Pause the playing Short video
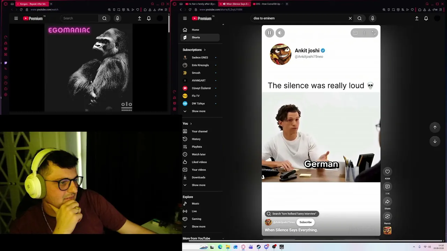Viewport: 447px width, 251px height. 269,33
